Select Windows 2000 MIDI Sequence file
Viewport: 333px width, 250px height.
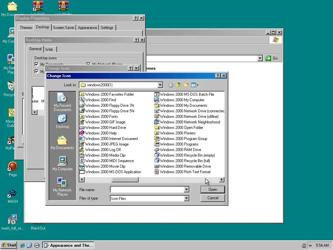[107, 160]
